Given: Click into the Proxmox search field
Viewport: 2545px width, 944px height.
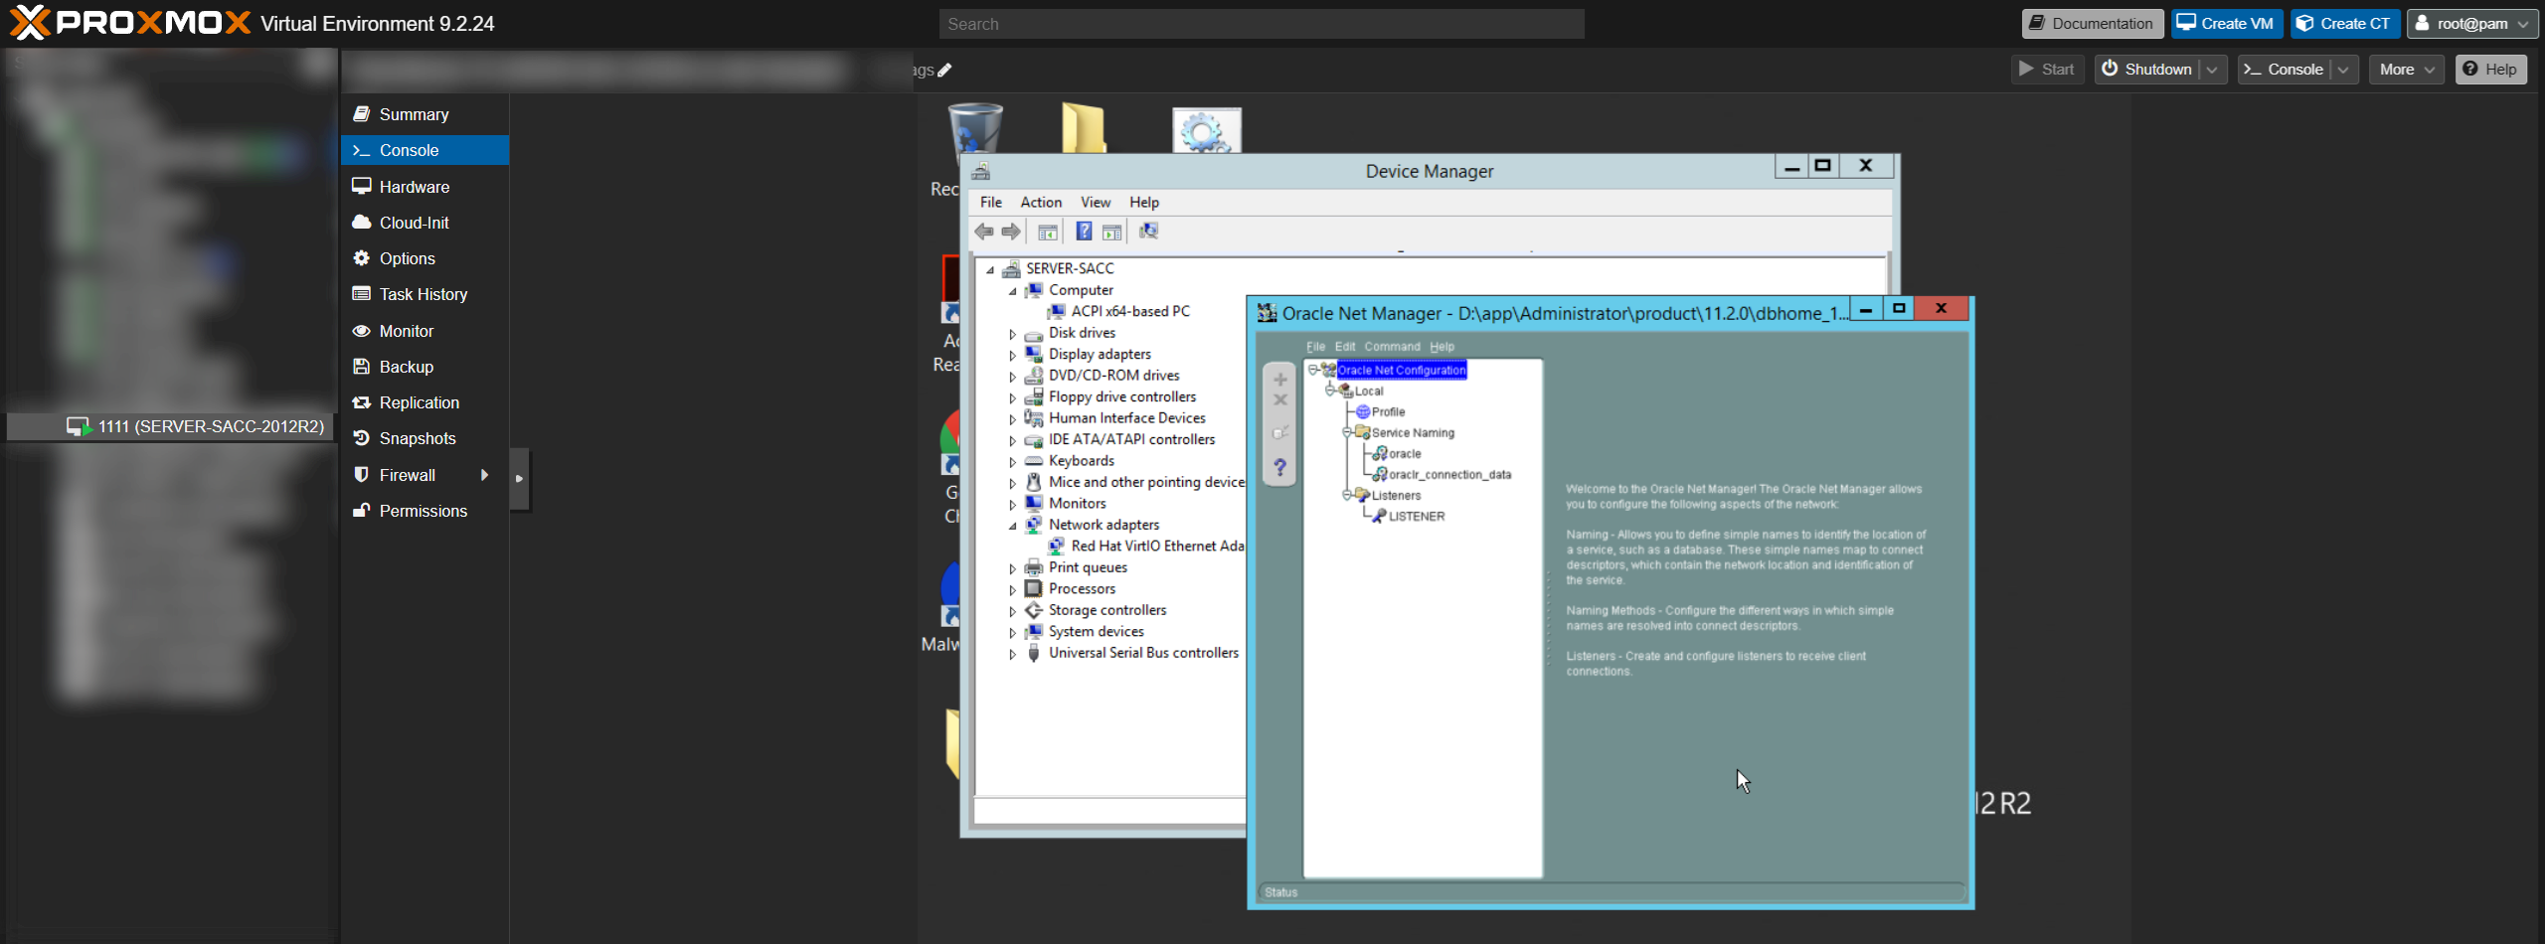Looking at the screenshot, I should pos(1262,24).
